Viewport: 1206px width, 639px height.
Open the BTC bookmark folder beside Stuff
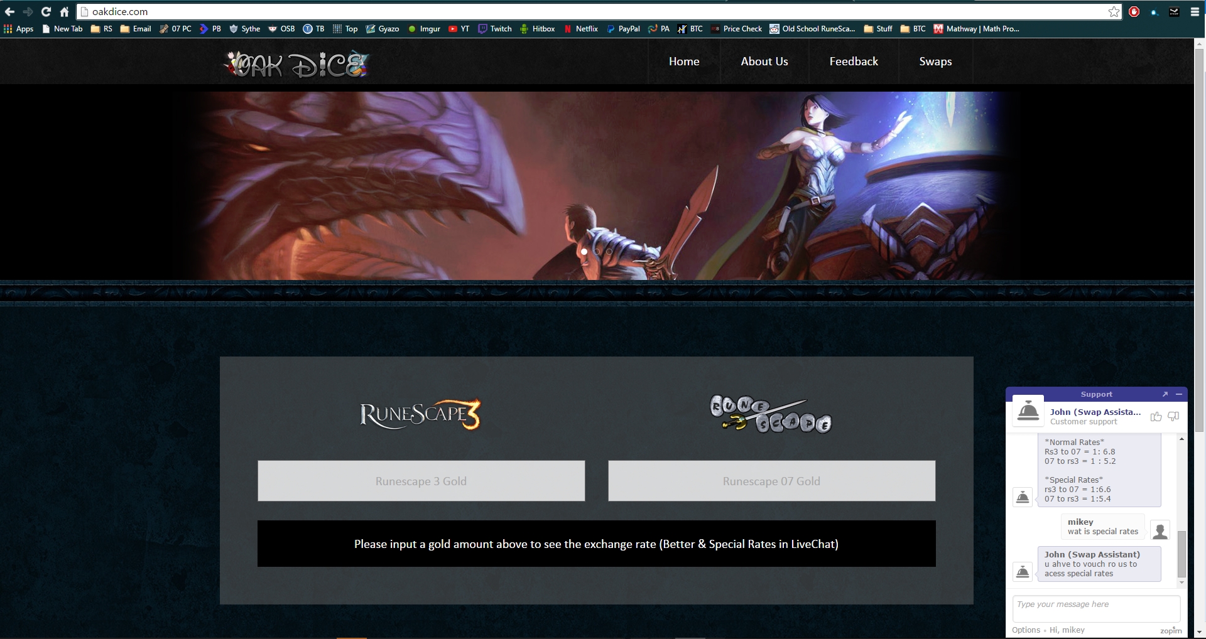pyautogui.click(x=913, y=29)
